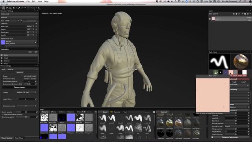
Task: Toggle grid view icon in Brush shelf
Action: click(x=154, y=112)
